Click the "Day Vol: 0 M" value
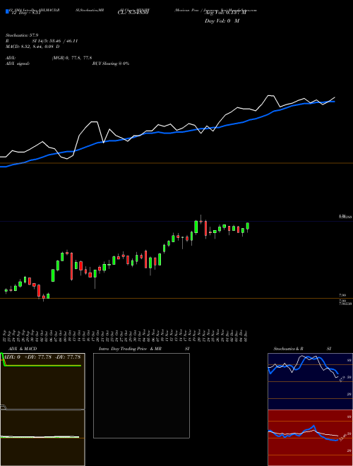 click(x=222, y=21)
